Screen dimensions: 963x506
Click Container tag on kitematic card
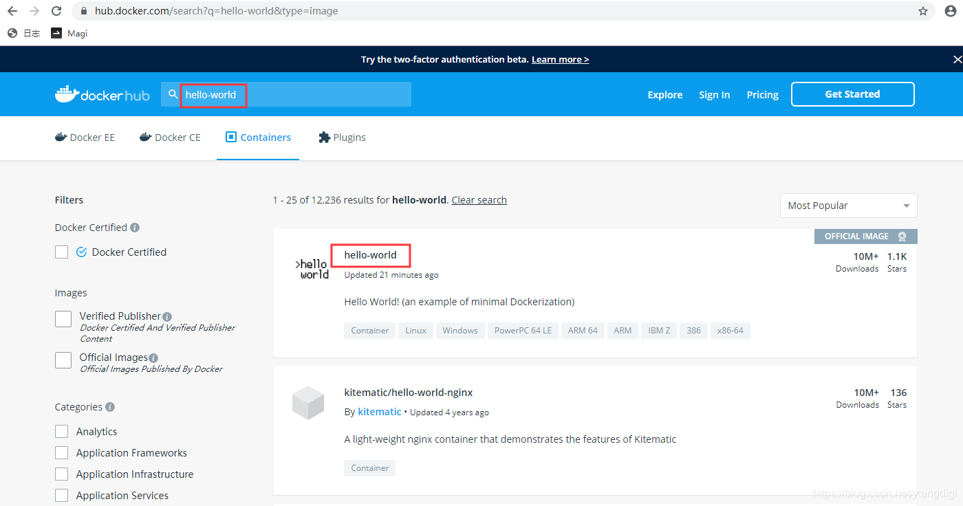[x=370, y=468]
